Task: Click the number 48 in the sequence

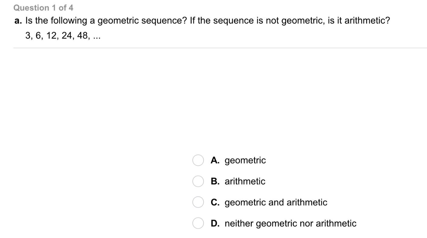Action: coord(83,36)
